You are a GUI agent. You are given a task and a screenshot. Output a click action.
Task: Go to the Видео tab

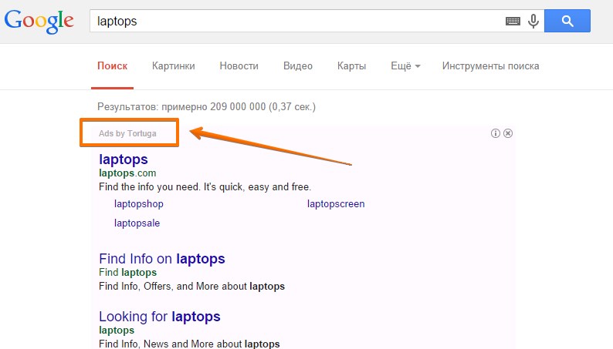(x=297, y=66)
